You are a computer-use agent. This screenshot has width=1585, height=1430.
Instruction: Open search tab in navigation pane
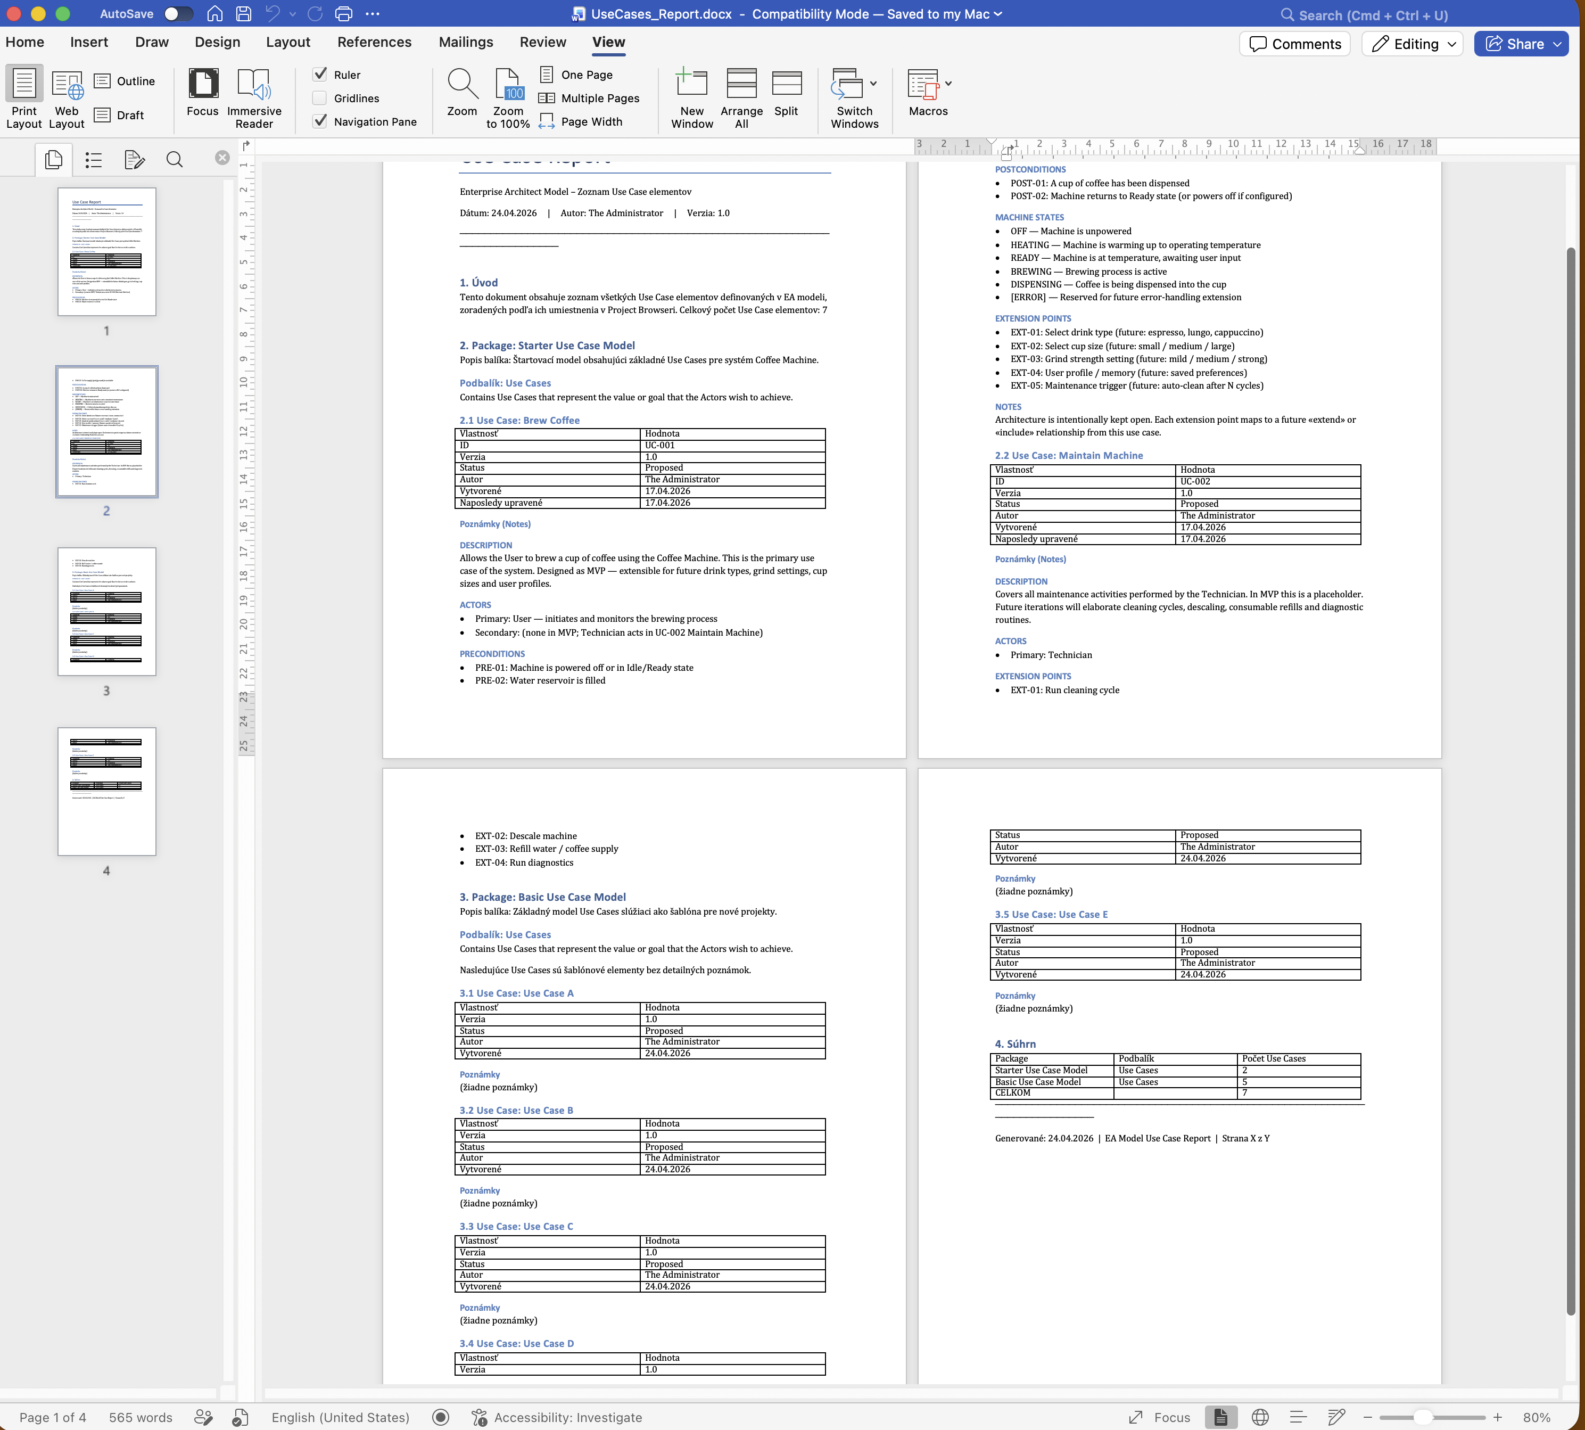pos(175,160)
